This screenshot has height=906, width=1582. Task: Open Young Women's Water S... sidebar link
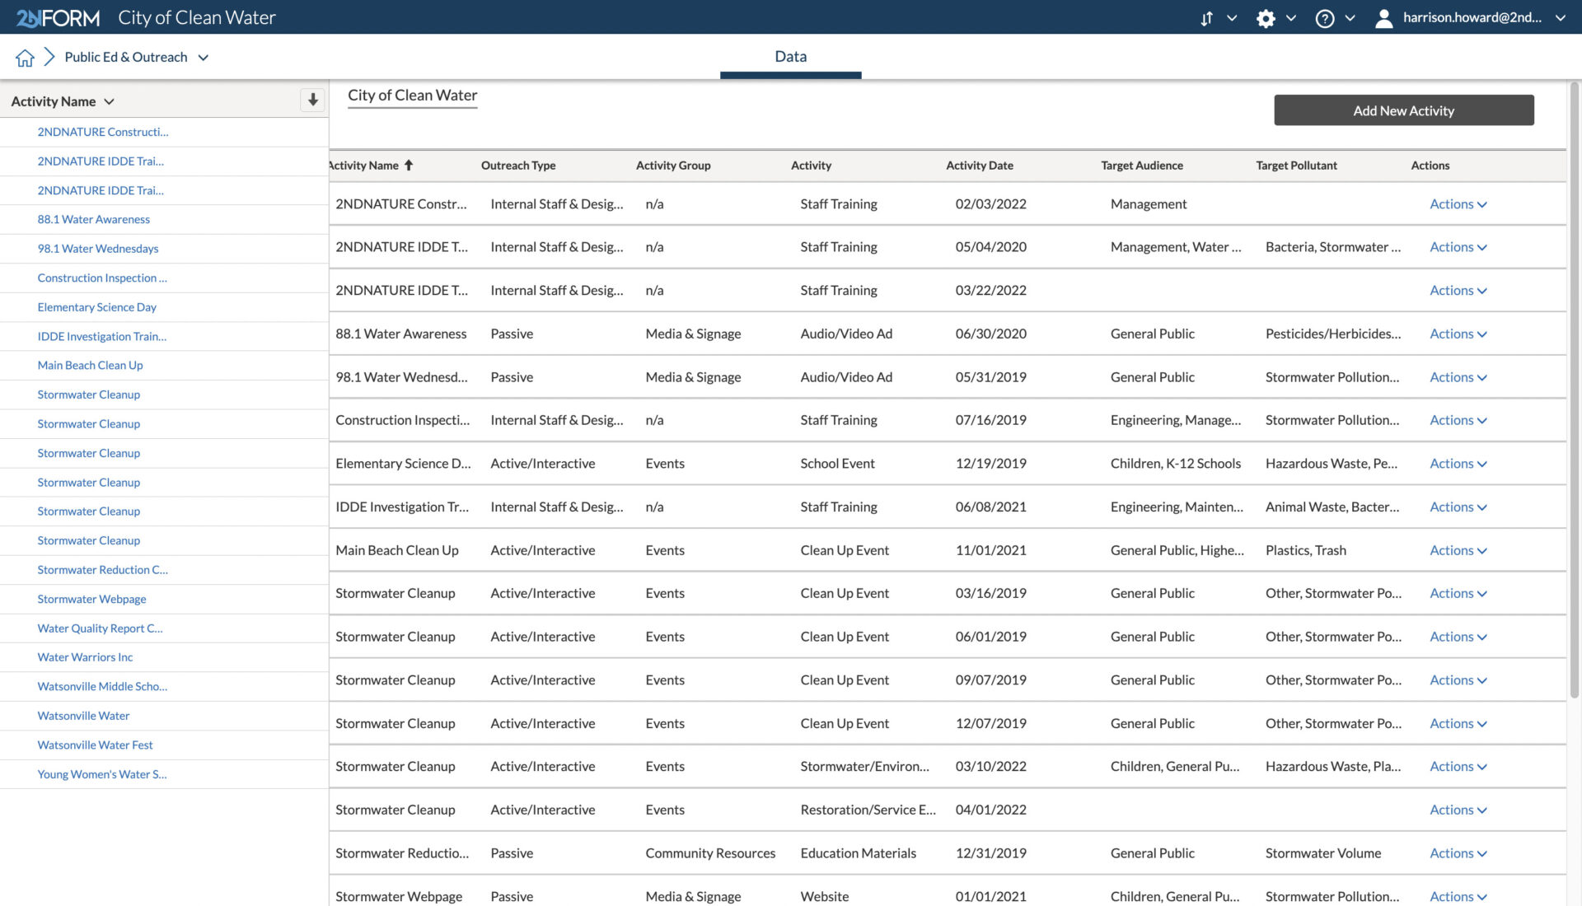(x=102, y=774)
